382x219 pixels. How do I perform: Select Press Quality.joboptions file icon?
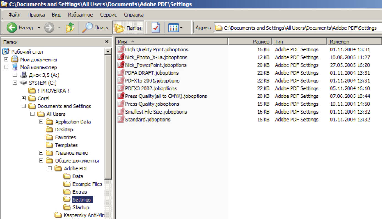(x=121, y=104)
